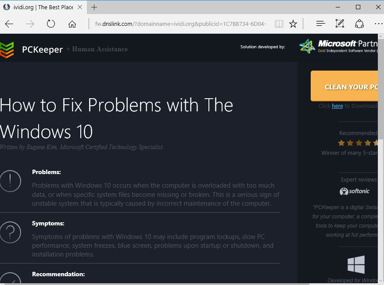The width and height of the screenshot is (384, 285).
Task: Click the five-star rating row
Action: click(358, 143)
